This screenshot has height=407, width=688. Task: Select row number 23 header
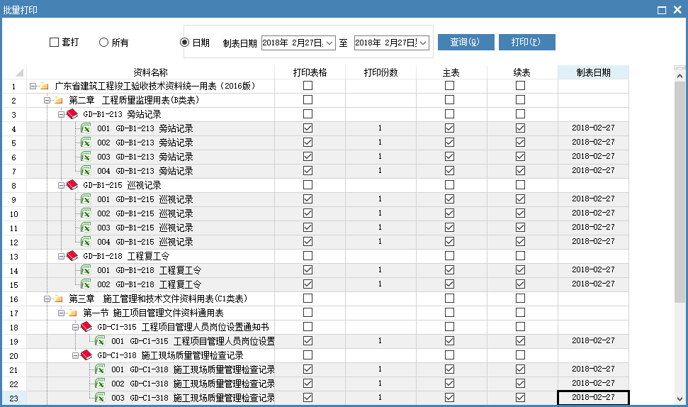point(14,398)
